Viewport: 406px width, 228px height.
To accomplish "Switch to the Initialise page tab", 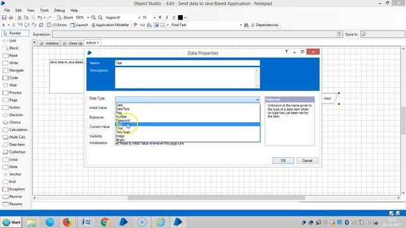I will [x=49, y=43].
